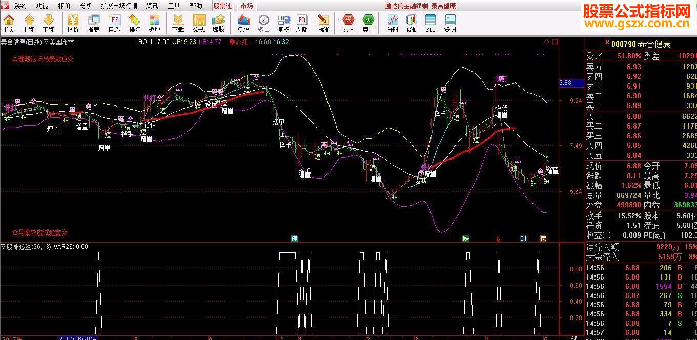This screenshot has height=340, width=697.
Task: Open the 帮助 menu
Action: (x=196, y=6)
